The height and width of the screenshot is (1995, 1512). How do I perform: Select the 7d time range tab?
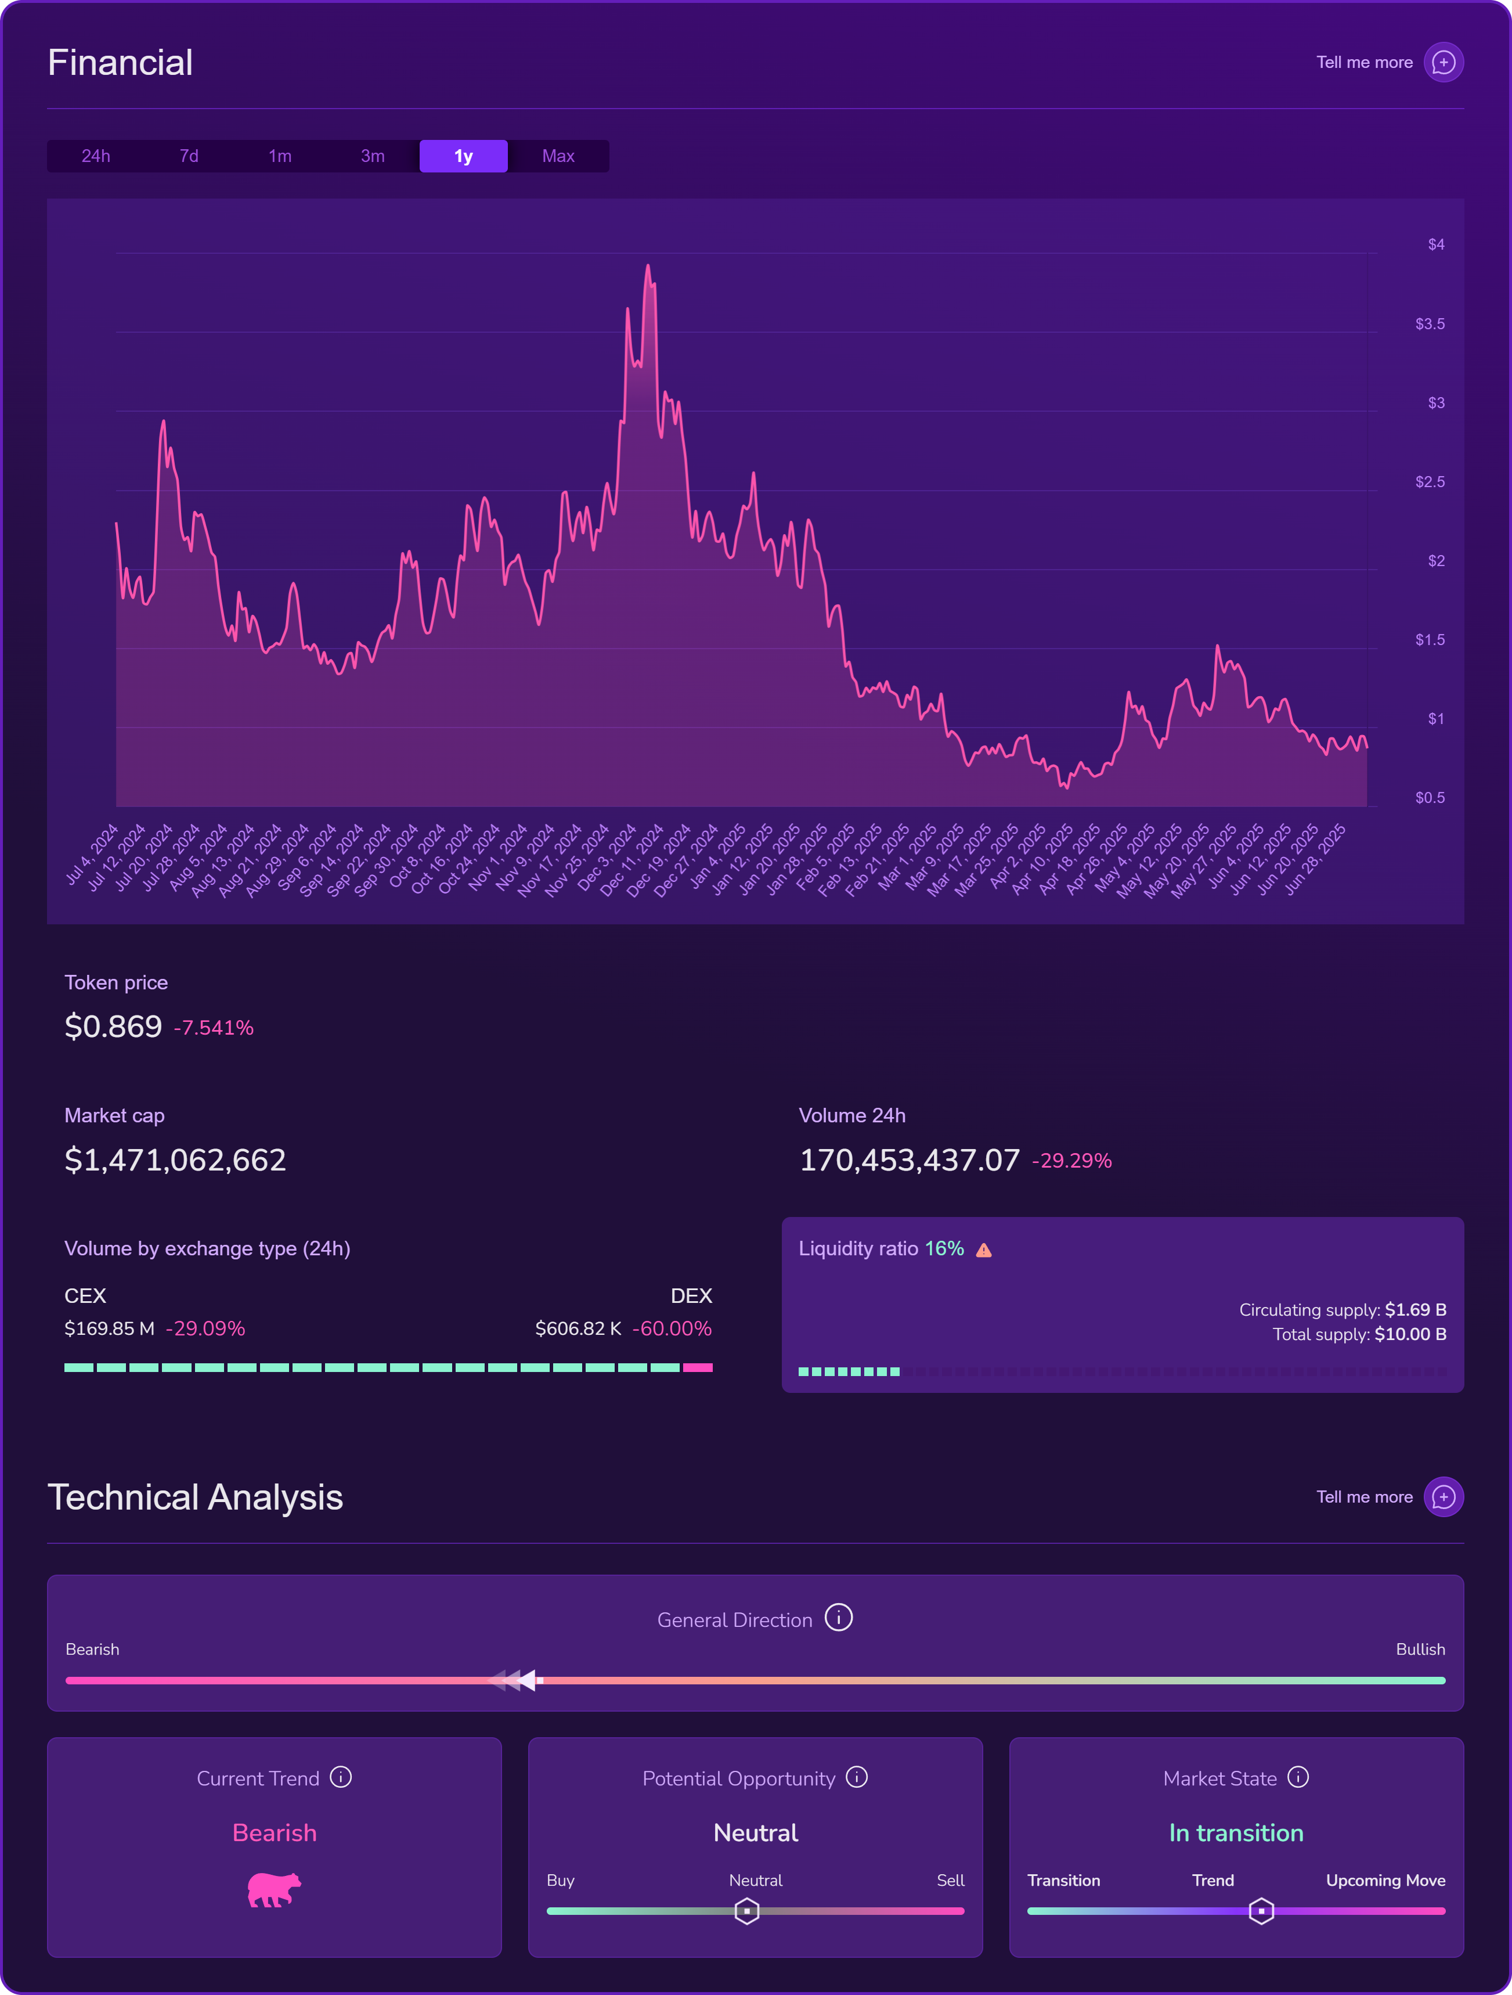pyautogui.click(x=189, y=156)
